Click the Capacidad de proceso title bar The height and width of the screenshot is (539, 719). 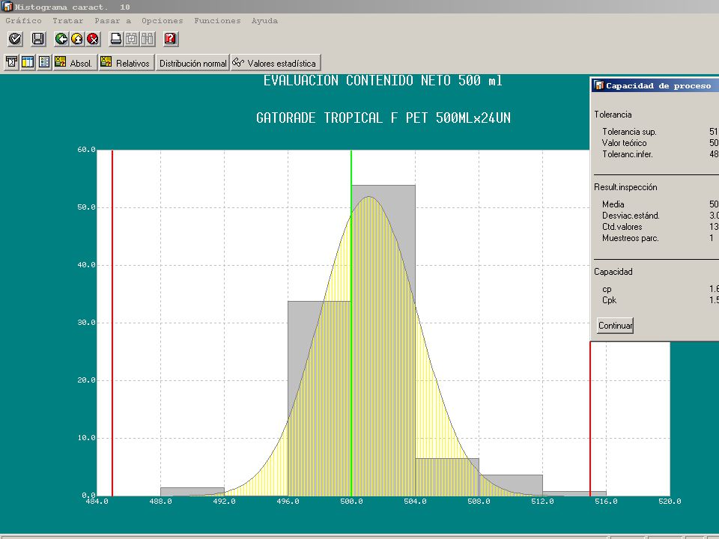click(655, 85)
